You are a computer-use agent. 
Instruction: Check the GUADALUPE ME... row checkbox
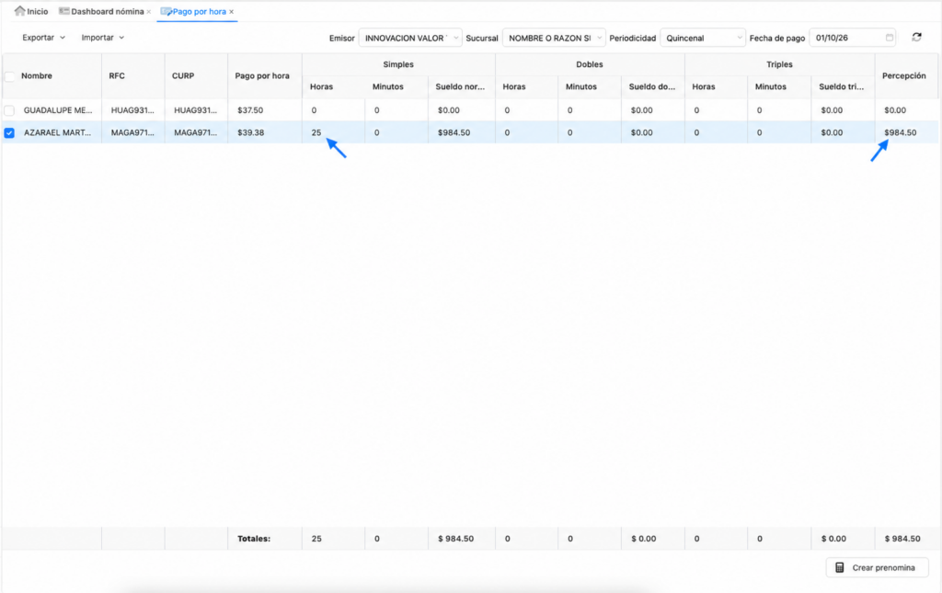click(9, 110)
